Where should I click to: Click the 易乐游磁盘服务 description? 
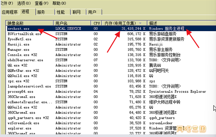(163, 34)
